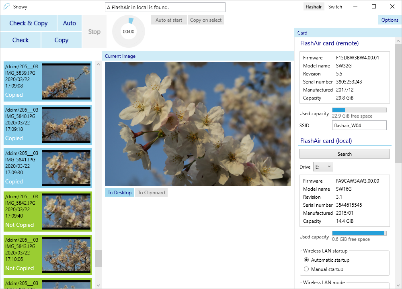Open the Drive E: dropdown
The height and width of the screenshot is (289, 402).
click(x=323, y=167)
